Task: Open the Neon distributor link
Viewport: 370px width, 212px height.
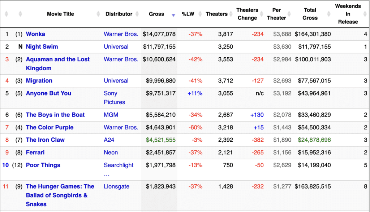Action: pos(111,153)
